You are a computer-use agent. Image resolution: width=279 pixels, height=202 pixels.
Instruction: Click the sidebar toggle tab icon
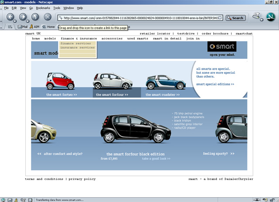[x=10, y=27]
